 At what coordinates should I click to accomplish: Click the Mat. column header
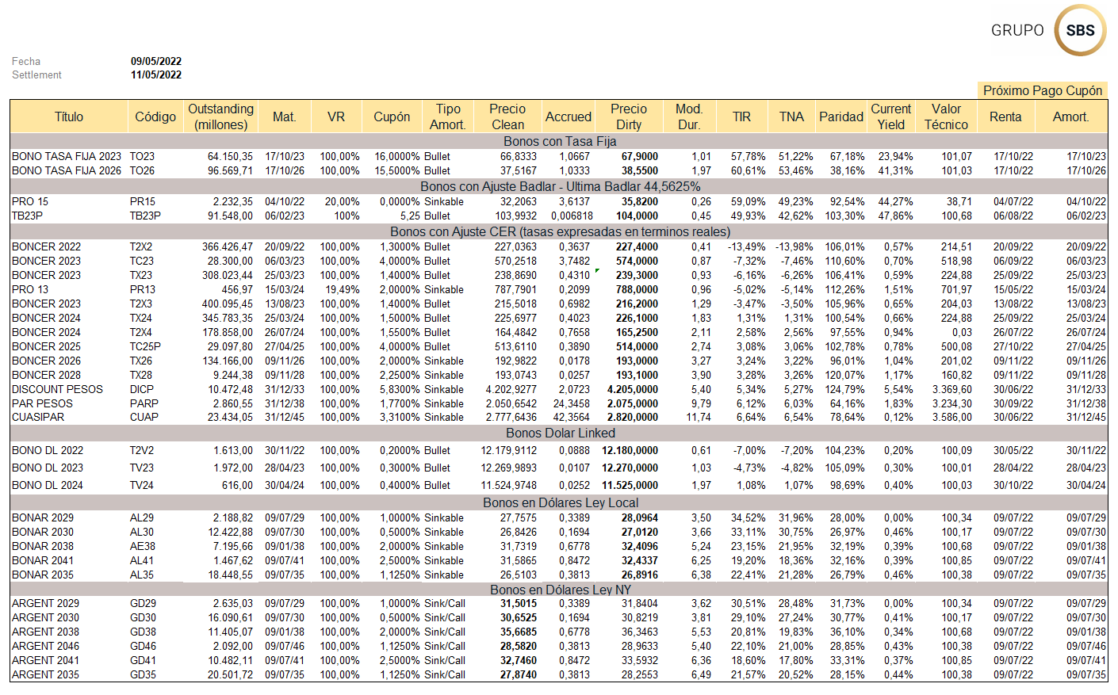tap(284, 116)
